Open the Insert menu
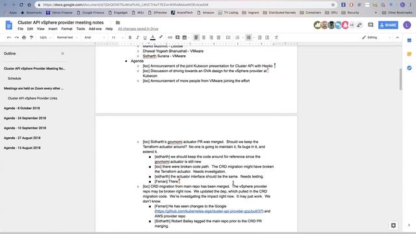The width and height of the screenshot is (416, 234). pos(53,29)
